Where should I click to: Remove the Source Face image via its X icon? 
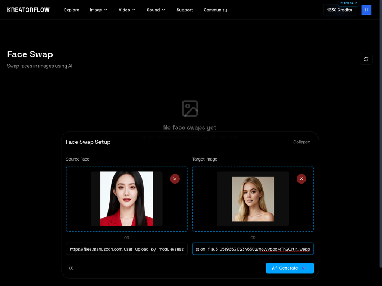click(x=175, y=179)
